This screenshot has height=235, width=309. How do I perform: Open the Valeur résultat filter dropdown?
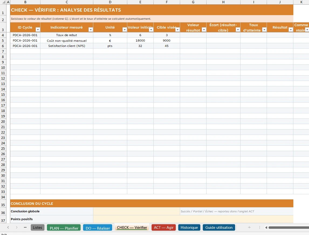pos(204,30)
